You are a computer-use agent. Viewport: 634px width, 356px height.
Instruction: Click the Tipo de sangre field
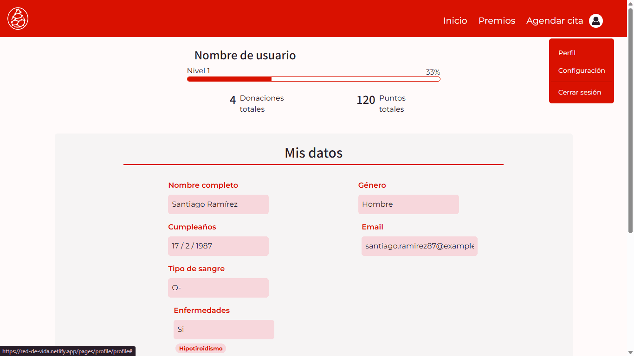pos(218,288)
